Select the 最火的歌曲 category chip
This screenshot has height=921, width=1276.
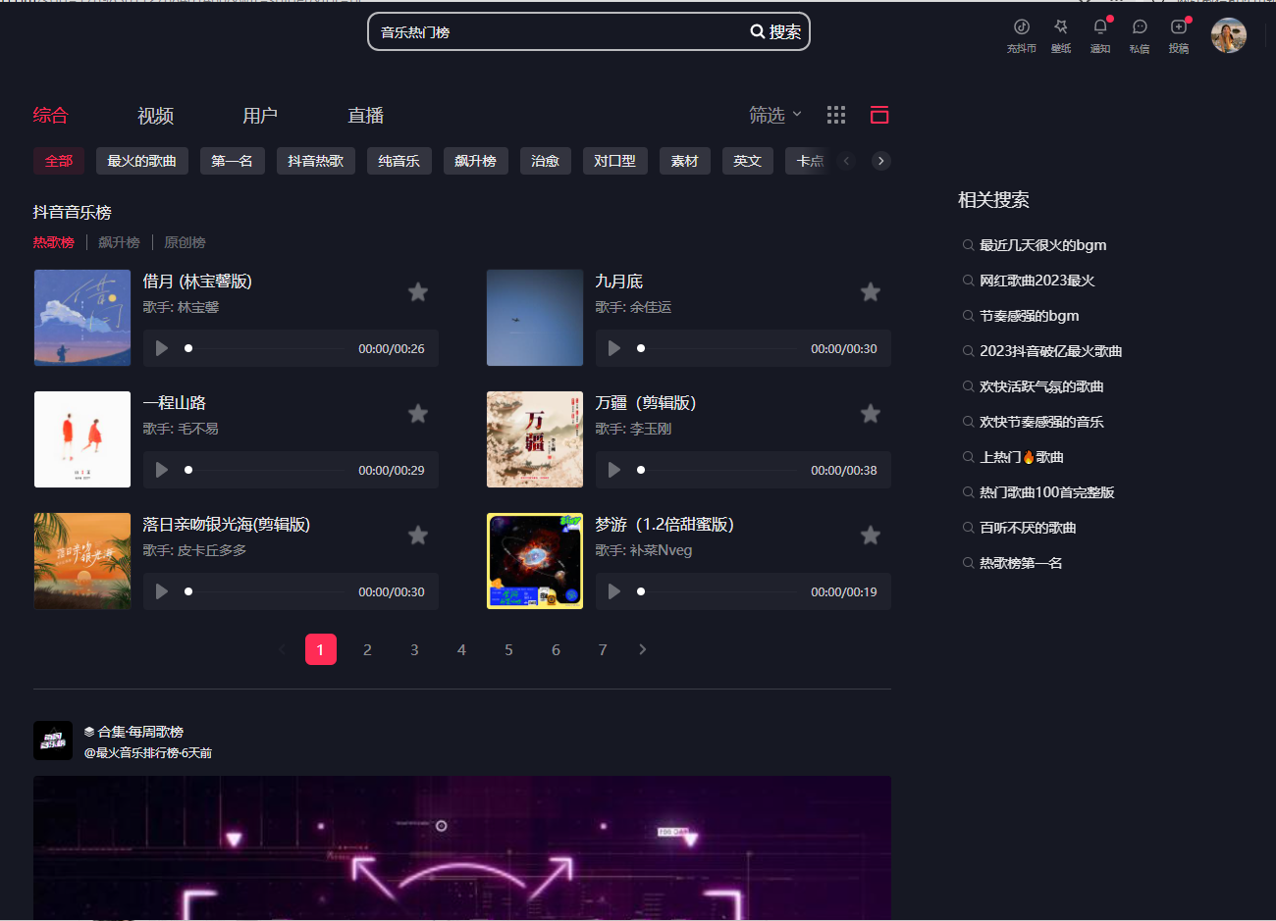click(142, 161)
